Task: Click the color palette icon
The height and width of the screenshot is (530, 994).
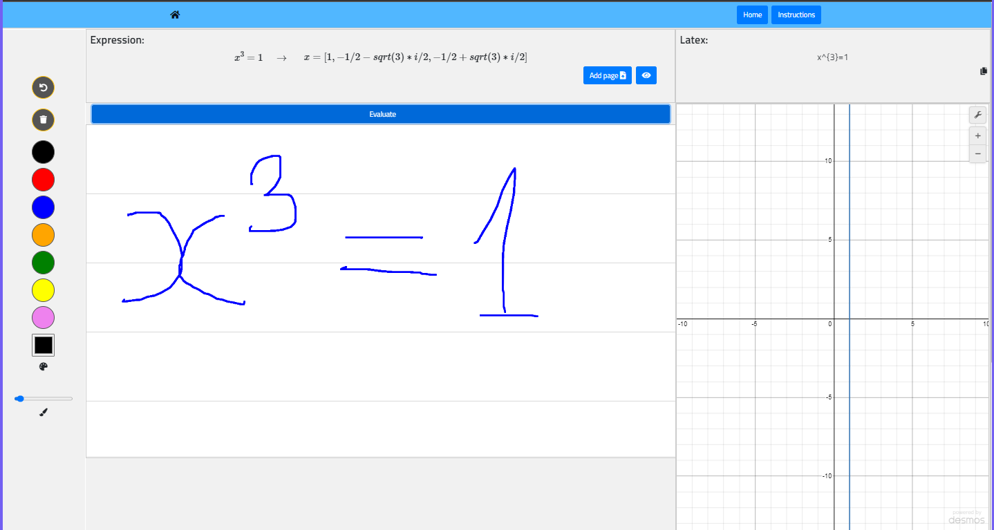Action: 43,367
